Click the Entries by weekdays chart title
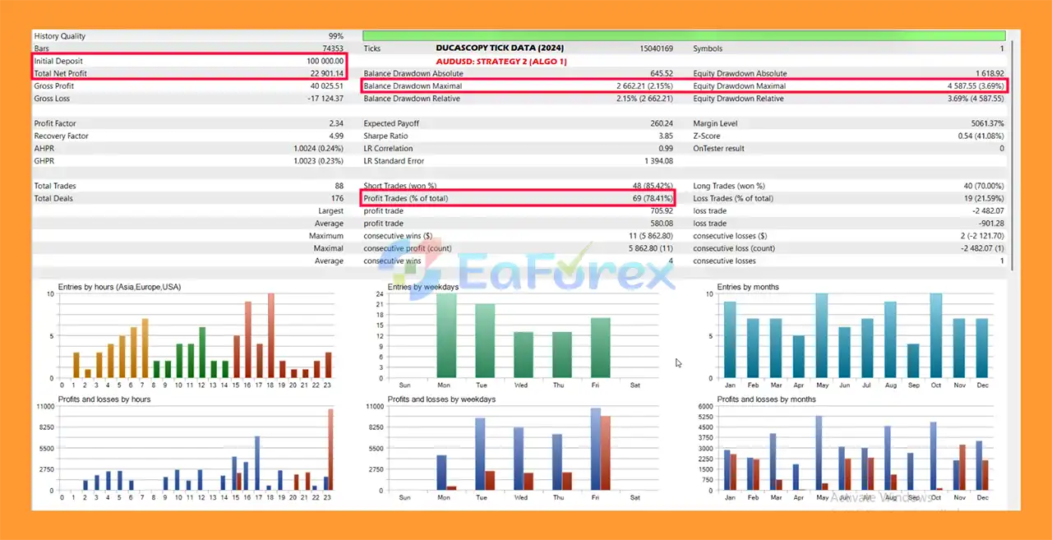 click(422, 287)
